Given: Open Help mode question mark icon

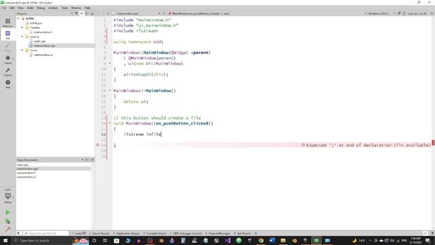Looking at the screenshot, I should pyautogui.click(x=7, y=83).
